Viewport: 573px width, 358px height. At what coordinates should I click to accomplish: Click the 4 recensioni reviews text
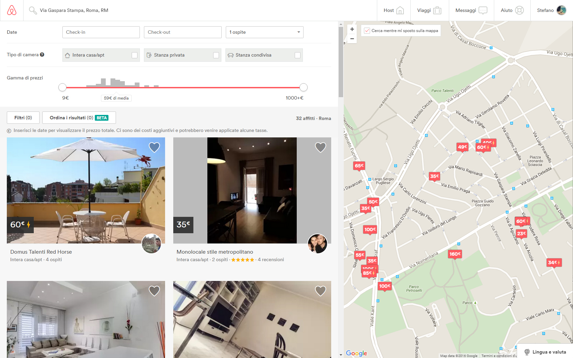271,260
